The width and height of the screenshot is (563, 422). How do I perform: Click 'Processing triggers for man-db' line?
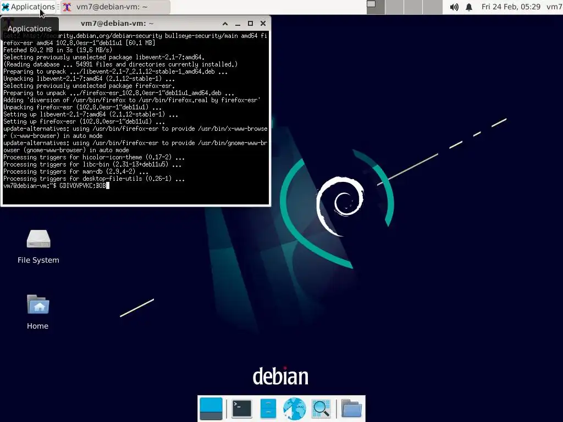(x=76, y=171)
